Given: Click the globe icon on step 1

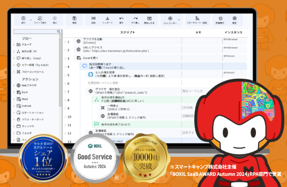Looking at the screenshot, I should click(x=78, y=41).
